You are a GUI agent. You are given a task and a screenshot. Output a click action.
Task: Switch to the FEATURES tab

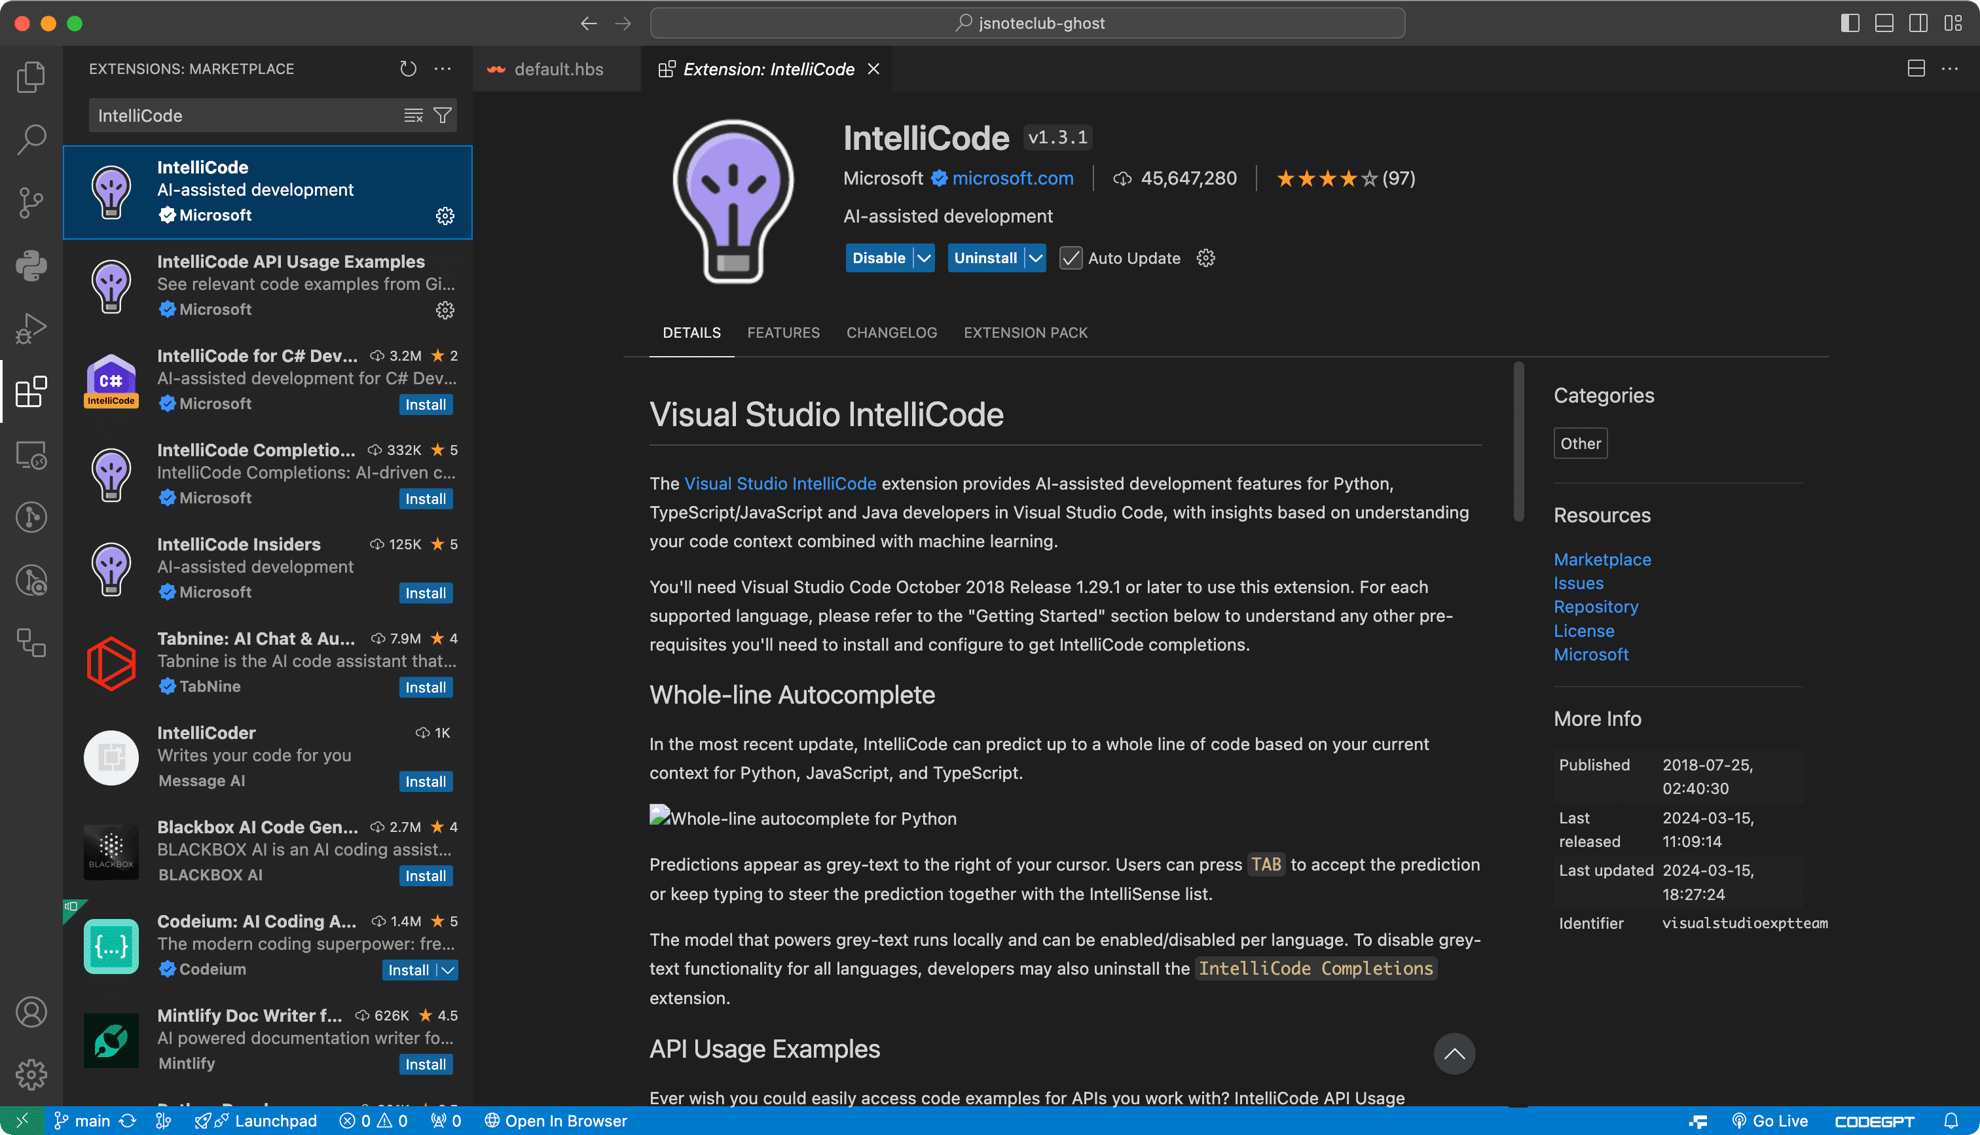pyautogui.click(x=784, y=333)
